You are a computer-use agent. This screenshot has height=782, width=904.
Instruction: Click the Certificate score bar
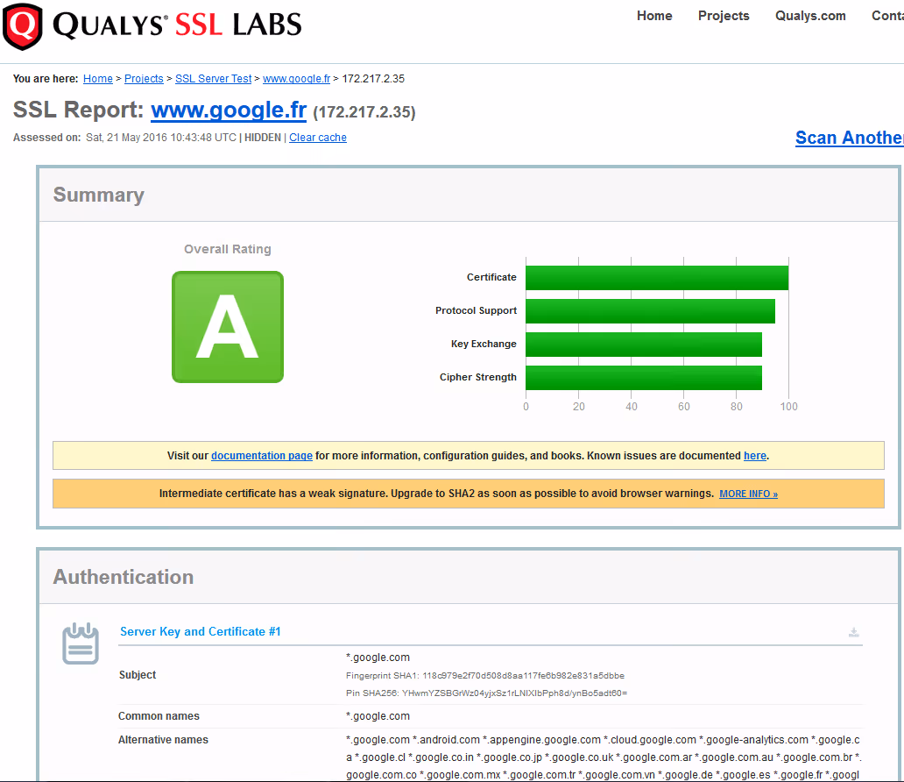tap(657, 278)
